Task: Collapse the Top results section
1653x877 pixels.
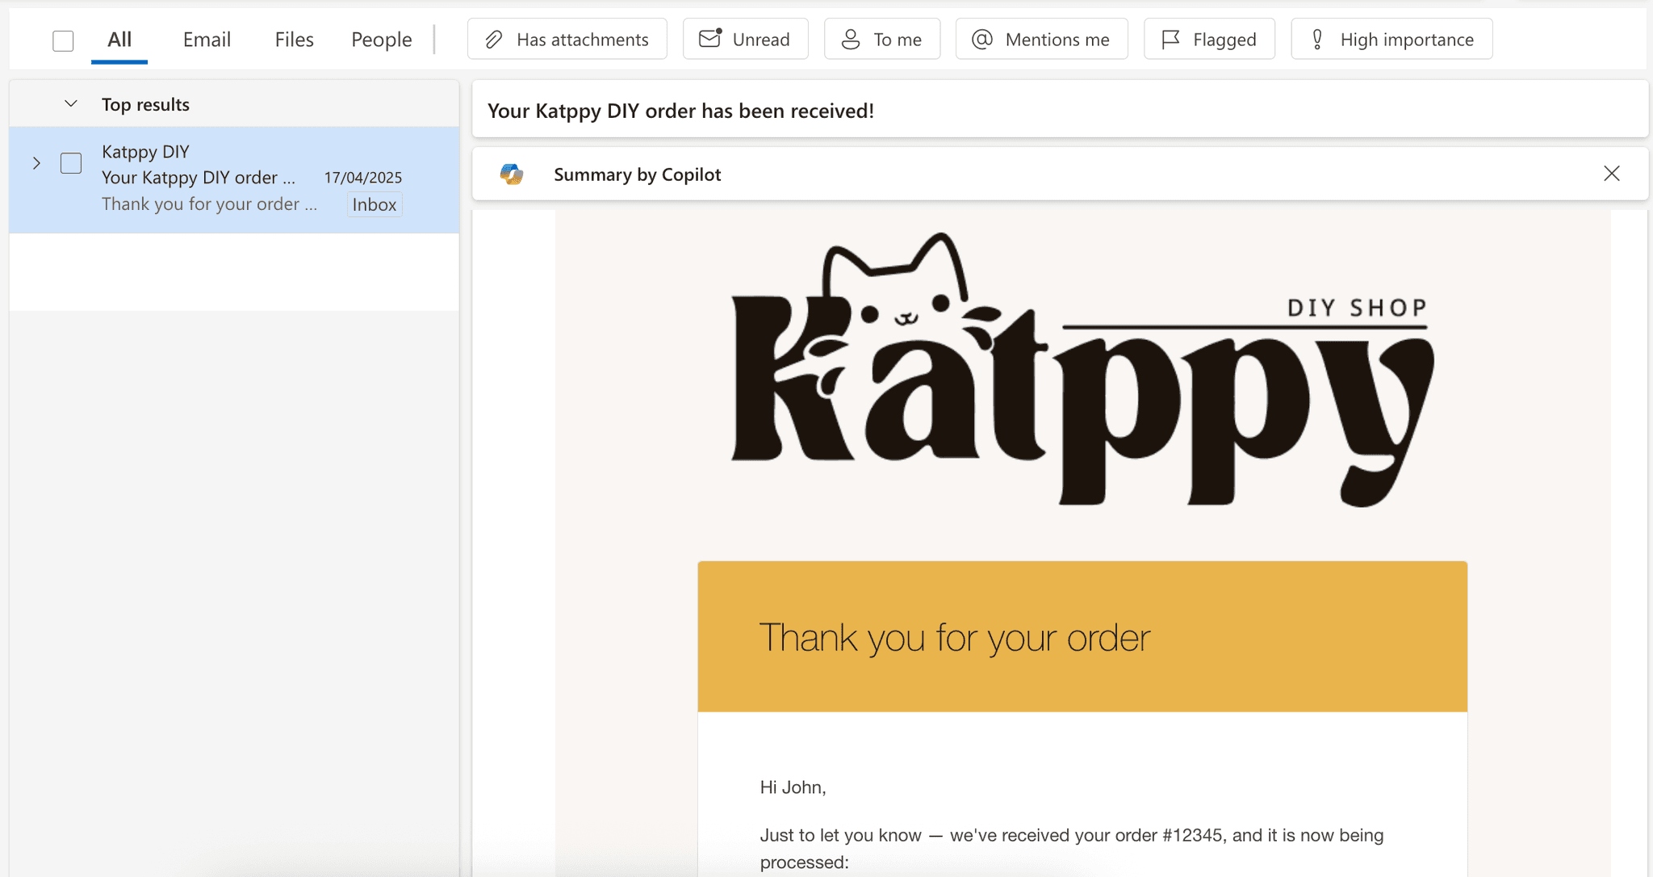Action: [x=70, y=103]
